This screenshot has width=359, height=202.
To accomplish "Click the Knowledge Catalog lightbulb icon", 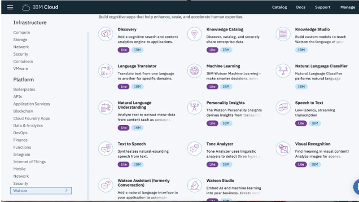I will (x=194, y=34).
